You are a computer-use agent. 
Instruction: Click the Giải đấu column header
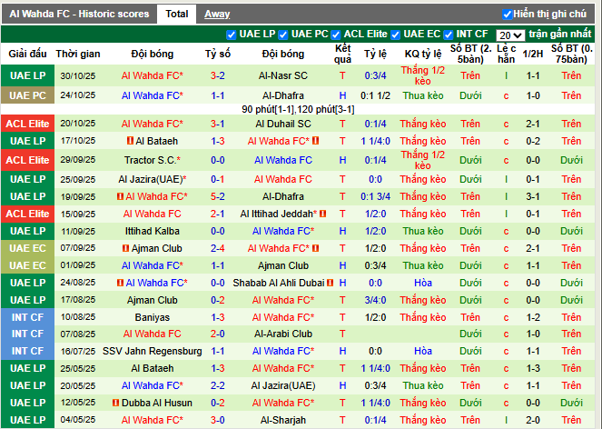pos(27,54)
